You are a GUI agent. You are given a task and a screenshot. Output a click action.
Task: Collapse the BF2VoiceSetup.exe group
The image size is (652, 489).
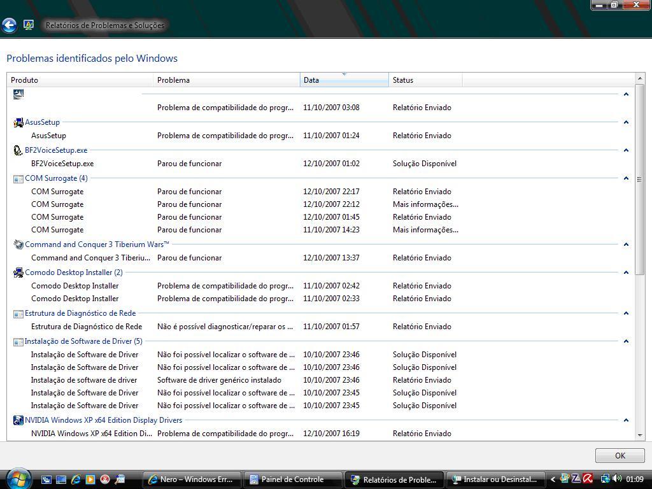[x=626, y=150]
